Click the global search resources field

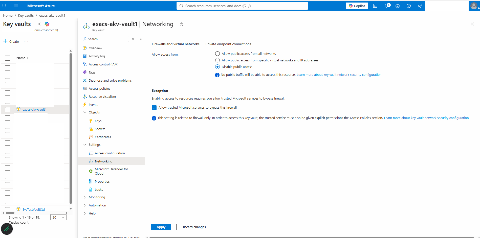tap(242, 6)
